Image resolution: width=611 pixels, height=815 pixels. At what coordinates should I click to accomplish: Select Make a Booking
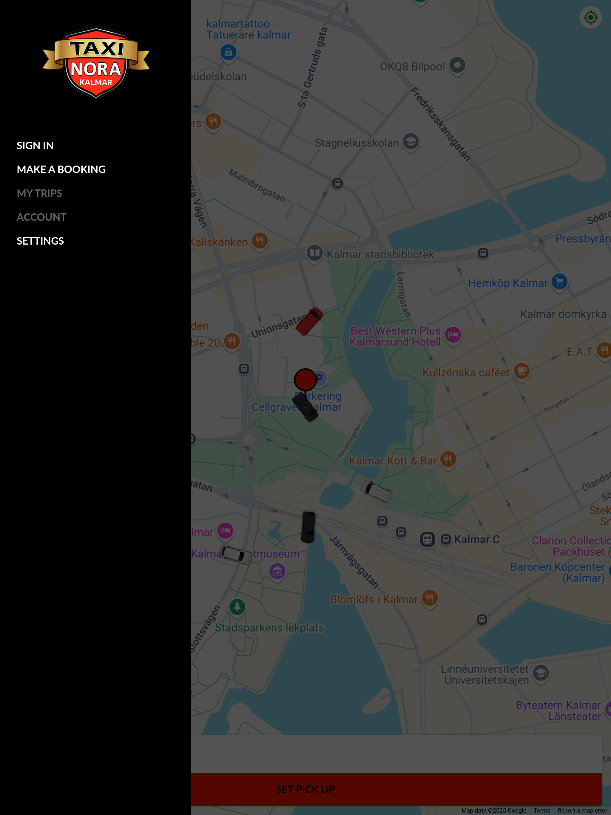pyautogui.click(x=61, y=169)
